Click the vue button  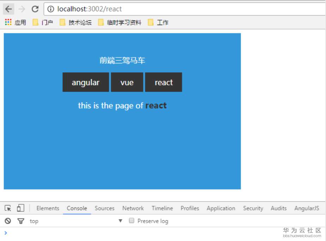click(127, 82)
